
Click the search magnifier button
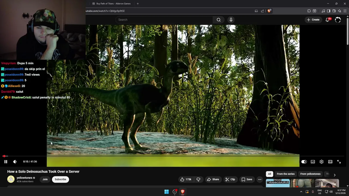[x=219, y=20]
